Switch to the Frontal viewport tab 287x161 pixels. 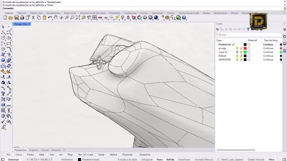click(45, 150)
